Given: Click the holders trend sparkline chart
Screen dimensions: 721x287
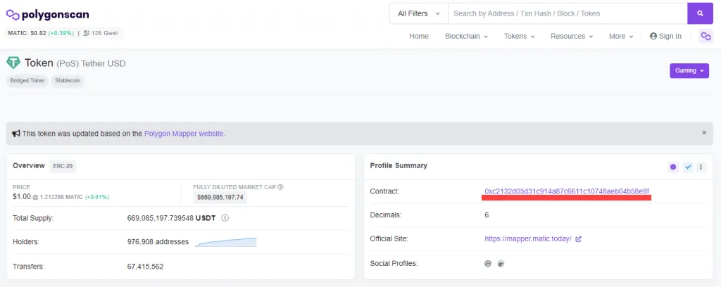Looking at the screenshot, I should coord(226,242).
